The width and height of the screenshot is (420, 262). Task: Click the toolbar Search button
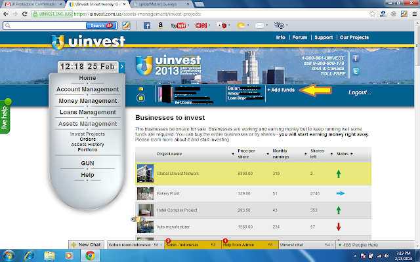click(101, 26)
